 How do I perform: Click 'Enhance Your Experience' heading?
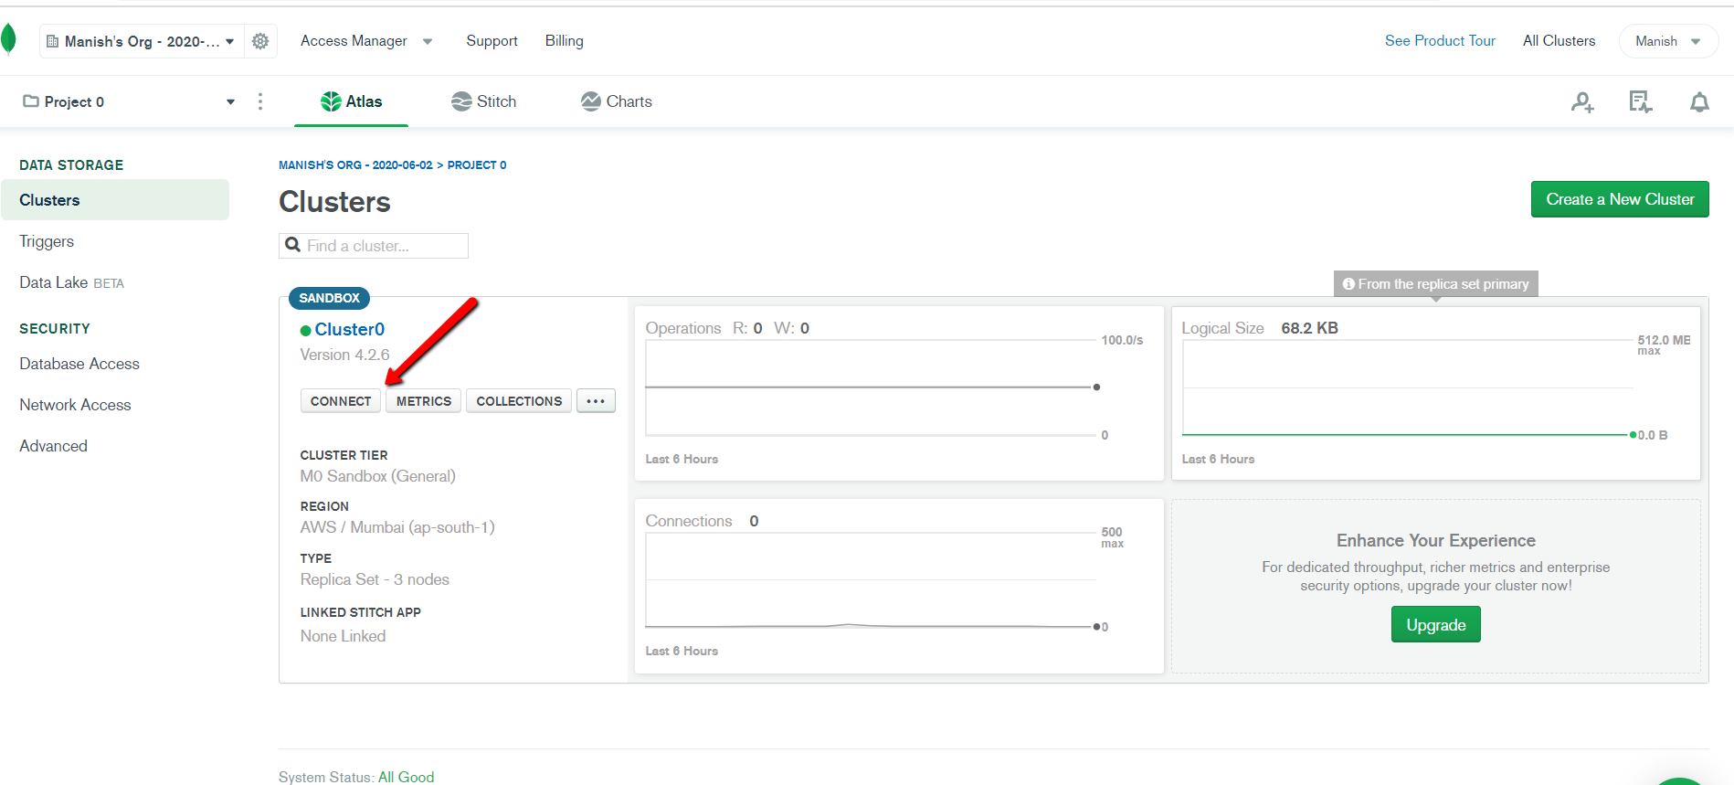tap(1436, 540)
